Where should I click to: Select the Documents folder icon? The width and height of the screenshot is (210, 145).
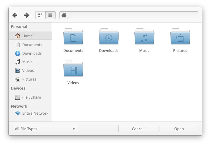(73, 36)
